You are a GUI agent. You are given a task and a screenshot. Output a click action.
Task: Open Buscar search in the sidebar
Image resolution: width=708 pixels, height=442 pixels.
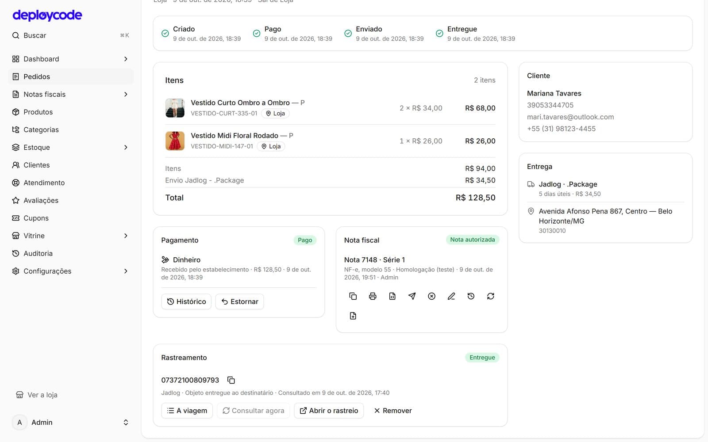(x=71, y=35)
